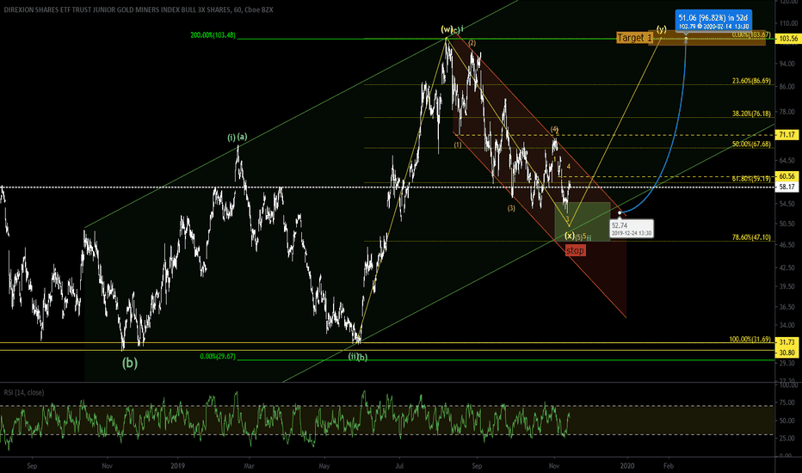Click the yellow (y) wave label
Image resolution: width=802 pixels, height=473 pixels.
click(x=662, y=28)
